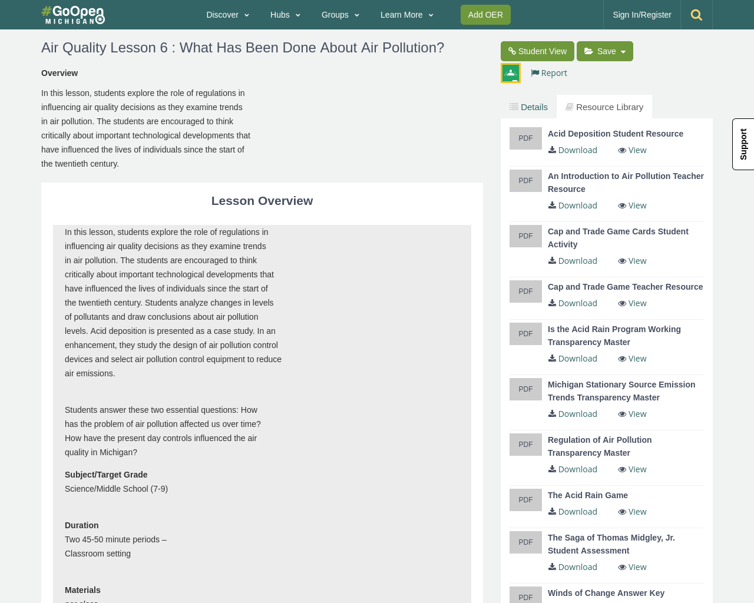
Task: View The Saga of Thomas Midgley assessment
Action: [632, 567]
